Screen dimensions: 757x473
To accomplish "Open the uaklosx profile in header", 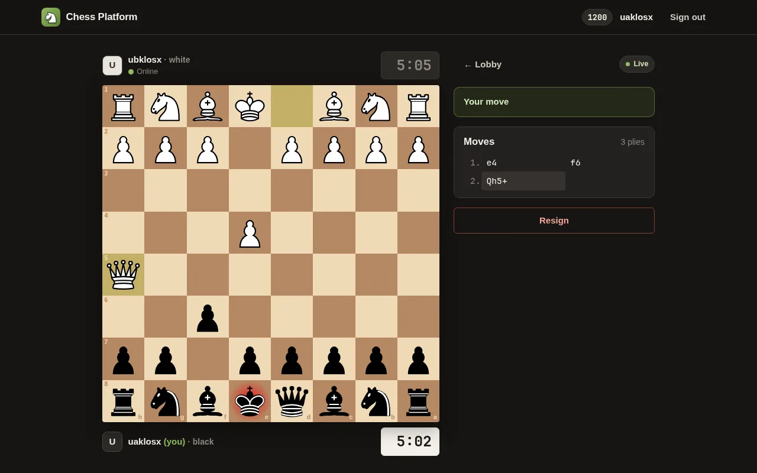I will coord(636,17).
